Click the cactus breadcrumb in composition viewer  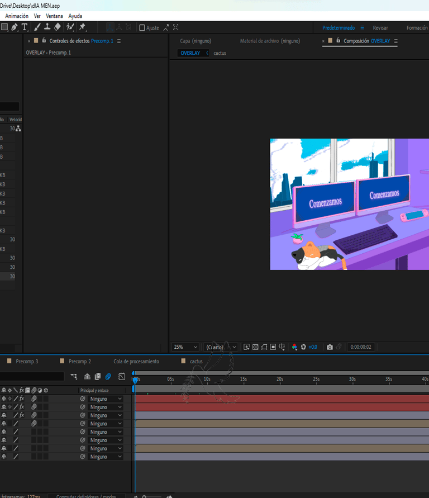coord(220,53)
